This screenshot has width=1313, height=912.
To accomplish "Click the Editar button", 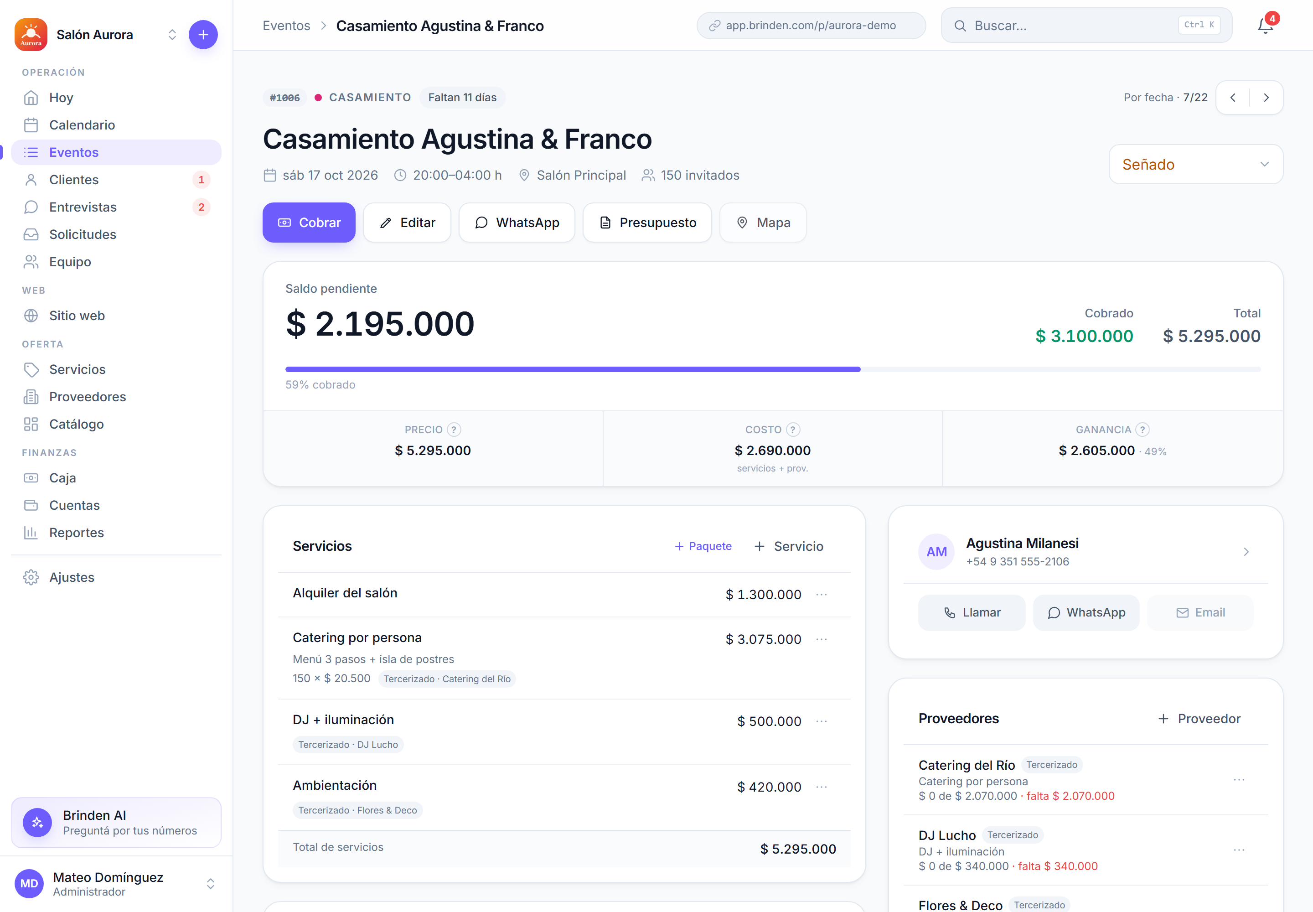I will coord(408,223).
